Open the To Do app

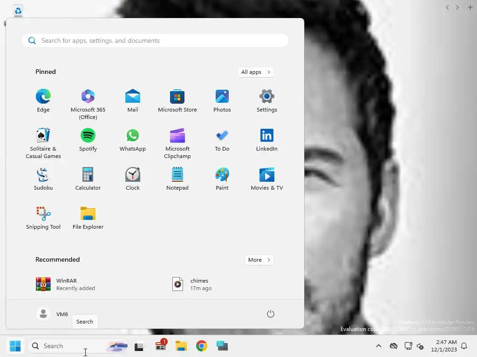point(222,139)
